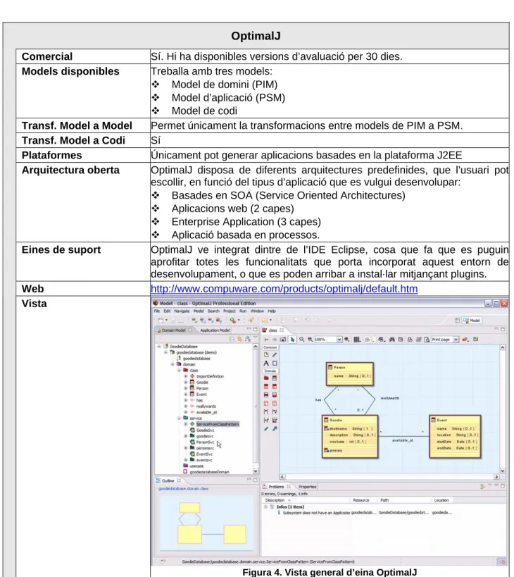514x577 pixels.
Task: Collapse the GoodieDatabase root node
Action: [159, 347]
